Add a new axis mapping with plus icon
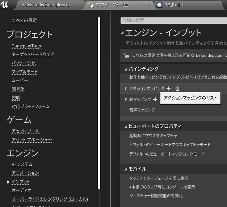Viewport: 227px width, 207px height. [x=155, y=99]
